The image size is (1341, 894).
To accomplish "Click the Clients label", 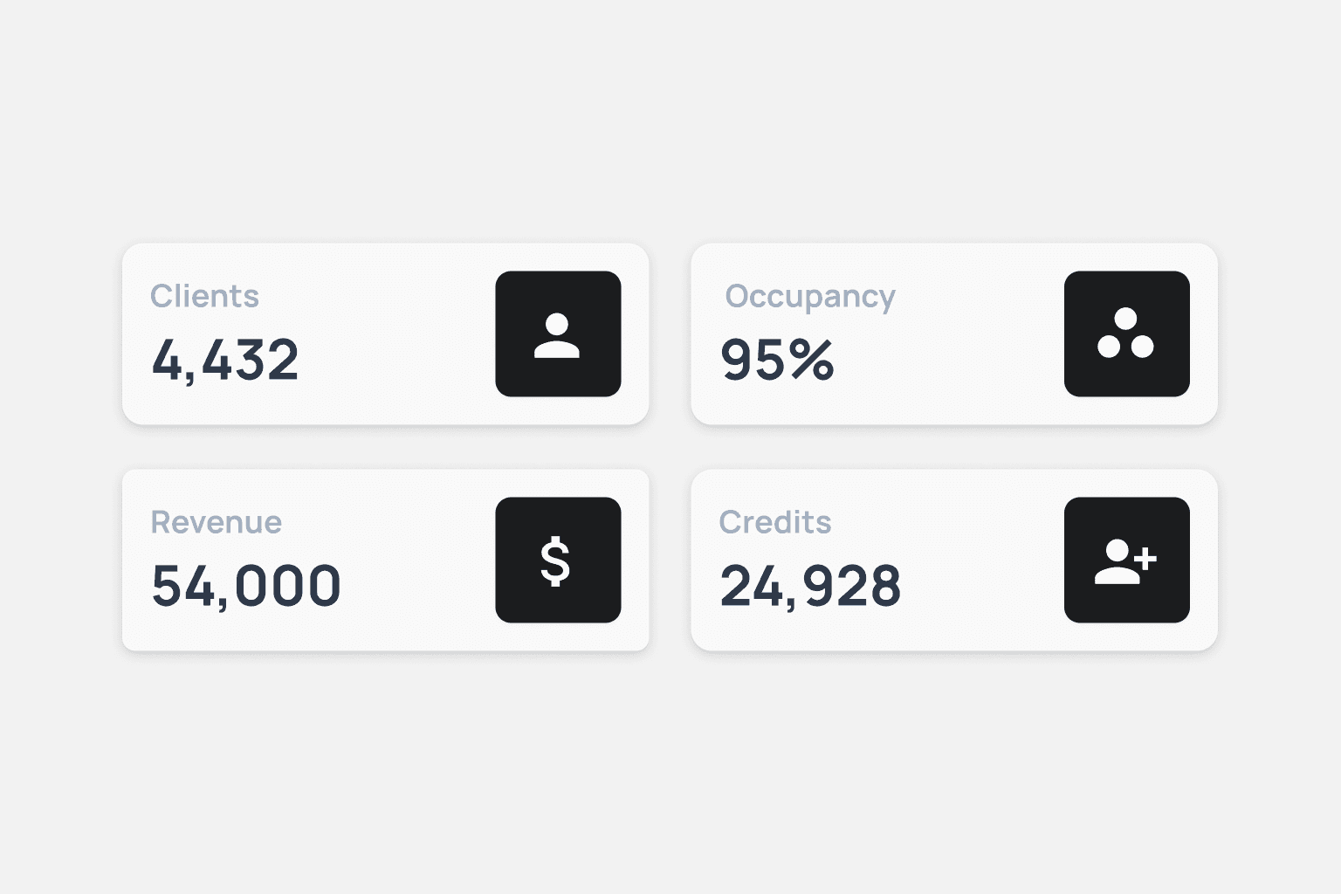I will click(x=204, y=296).
